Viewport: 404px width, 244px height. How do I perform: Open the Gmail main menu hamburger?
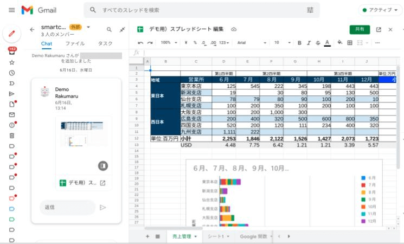pos(11,10)
